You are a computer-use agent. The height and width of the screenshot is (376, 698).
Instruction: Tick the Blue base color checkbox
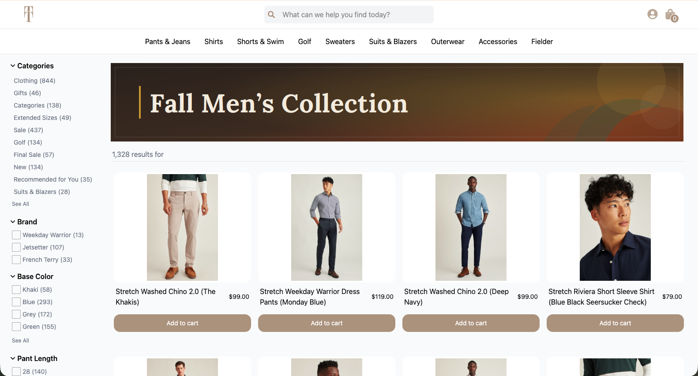16,302
